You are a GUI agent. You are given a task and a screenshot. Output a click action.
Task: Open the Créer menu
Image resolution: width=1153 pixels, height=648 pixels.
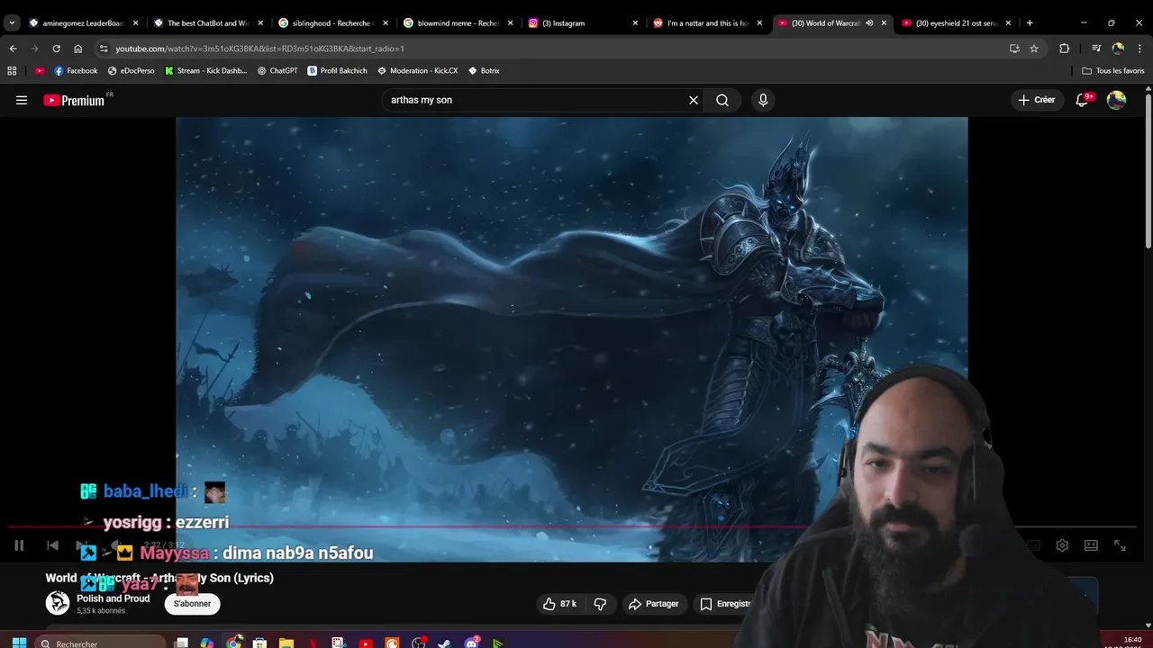tap(1037, 100)
